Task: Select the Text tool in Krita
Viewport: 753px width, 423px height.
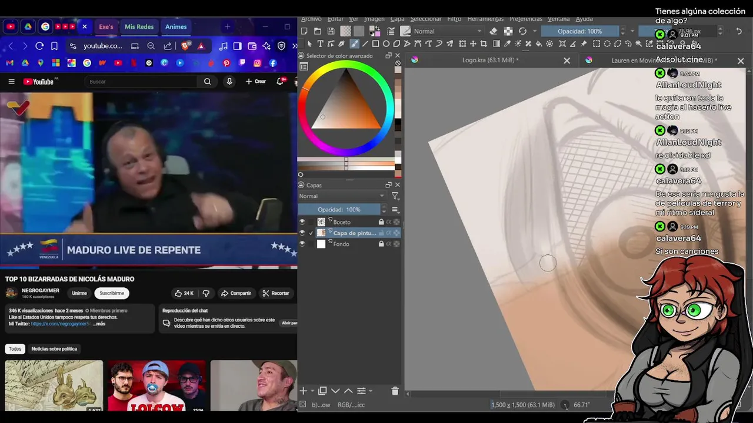Action: (321, 43)
